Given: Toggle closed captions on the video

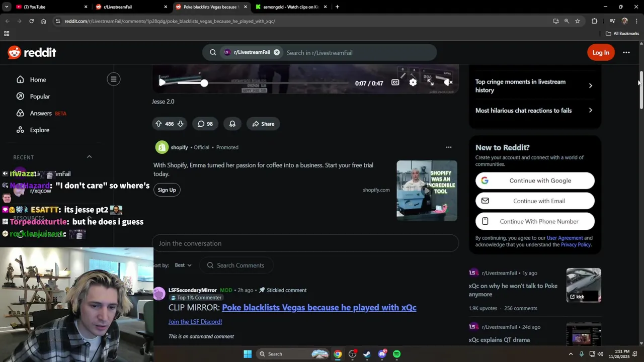Looking at the screenshot, I should pos(395,83).
